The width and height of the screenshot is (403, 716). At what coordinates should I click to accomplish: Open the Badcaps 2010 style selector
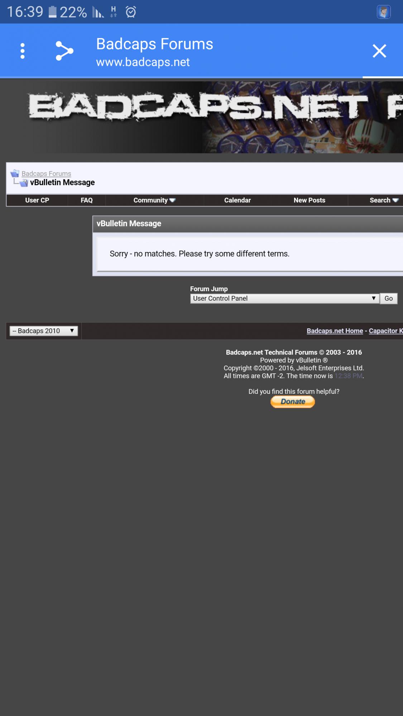pyautogui.click(x=44, y=331)
